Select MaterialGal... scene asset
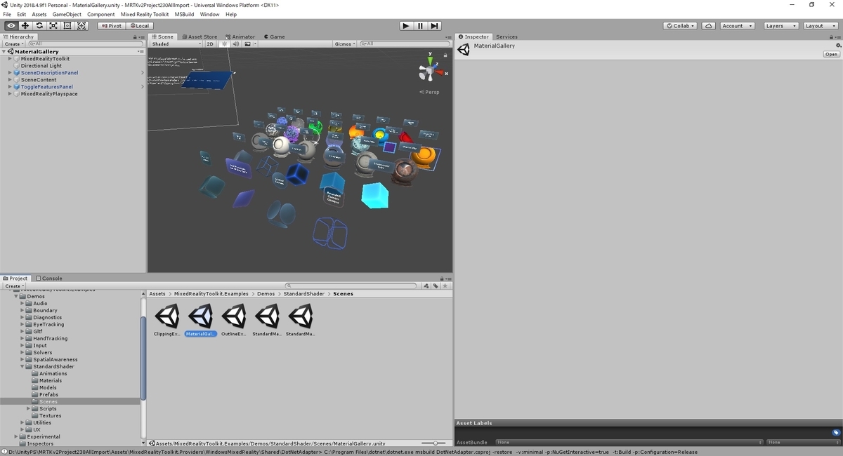Viewport: 843px width, 456px height. 201,321
